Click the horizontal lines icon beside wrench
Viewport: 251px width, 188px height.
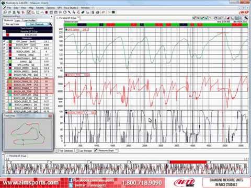241,18
